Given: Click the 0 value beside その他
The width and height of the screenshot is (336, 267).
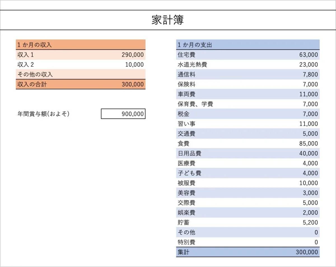Looking at the screenshot, I should [316, 232].
